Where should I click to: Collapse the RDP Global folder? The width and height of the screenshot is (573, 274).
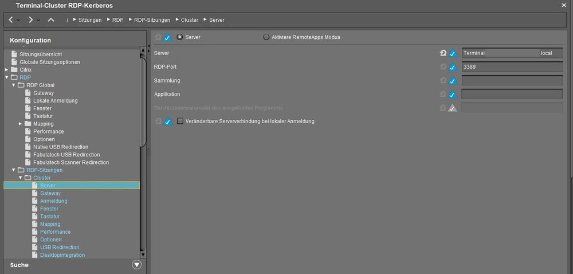click(x=14, y=85)
